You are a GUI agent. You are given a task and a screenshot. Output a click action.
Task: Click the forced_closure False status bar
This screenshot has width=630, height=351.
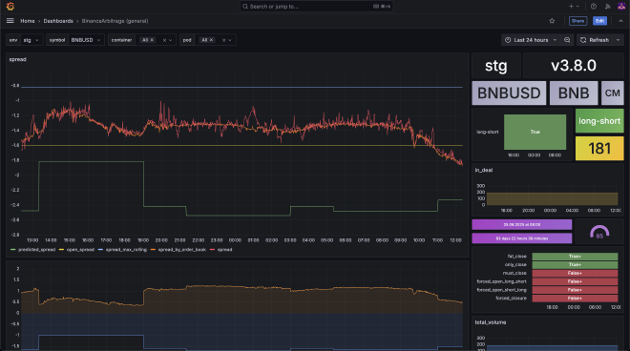(x=575, y=299)
